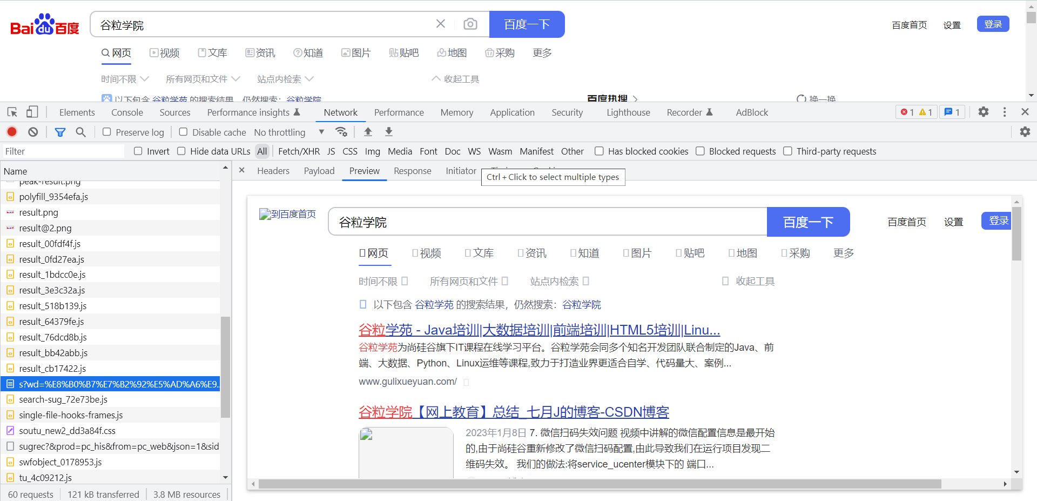This screenshot has width=1037, height=501.
Task: Open the 视频 search category
Action: (x=165, y=53)
